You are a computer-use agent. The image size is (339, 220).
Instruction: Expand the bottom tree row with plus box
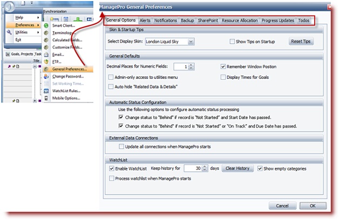tap(35, 101)
